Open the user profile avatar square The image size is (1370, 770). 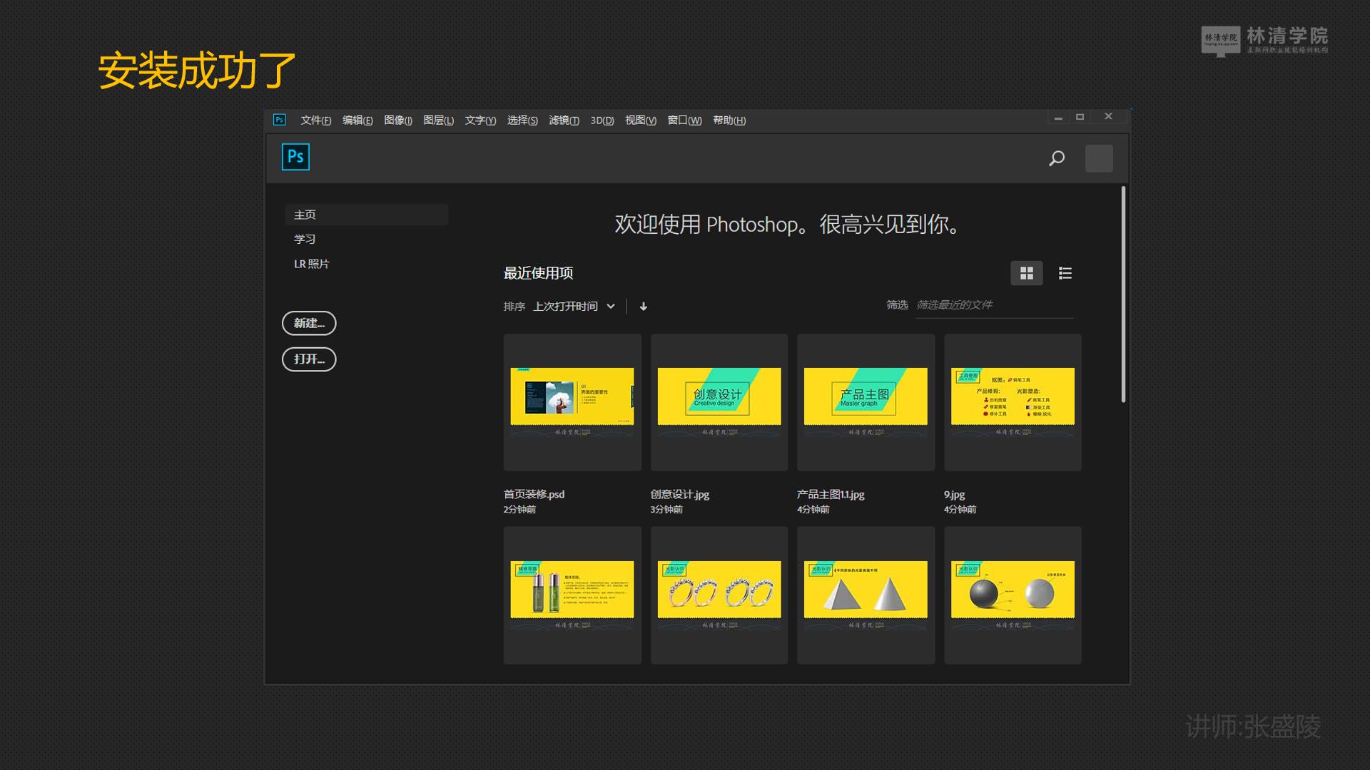[x=1099, y=158]
